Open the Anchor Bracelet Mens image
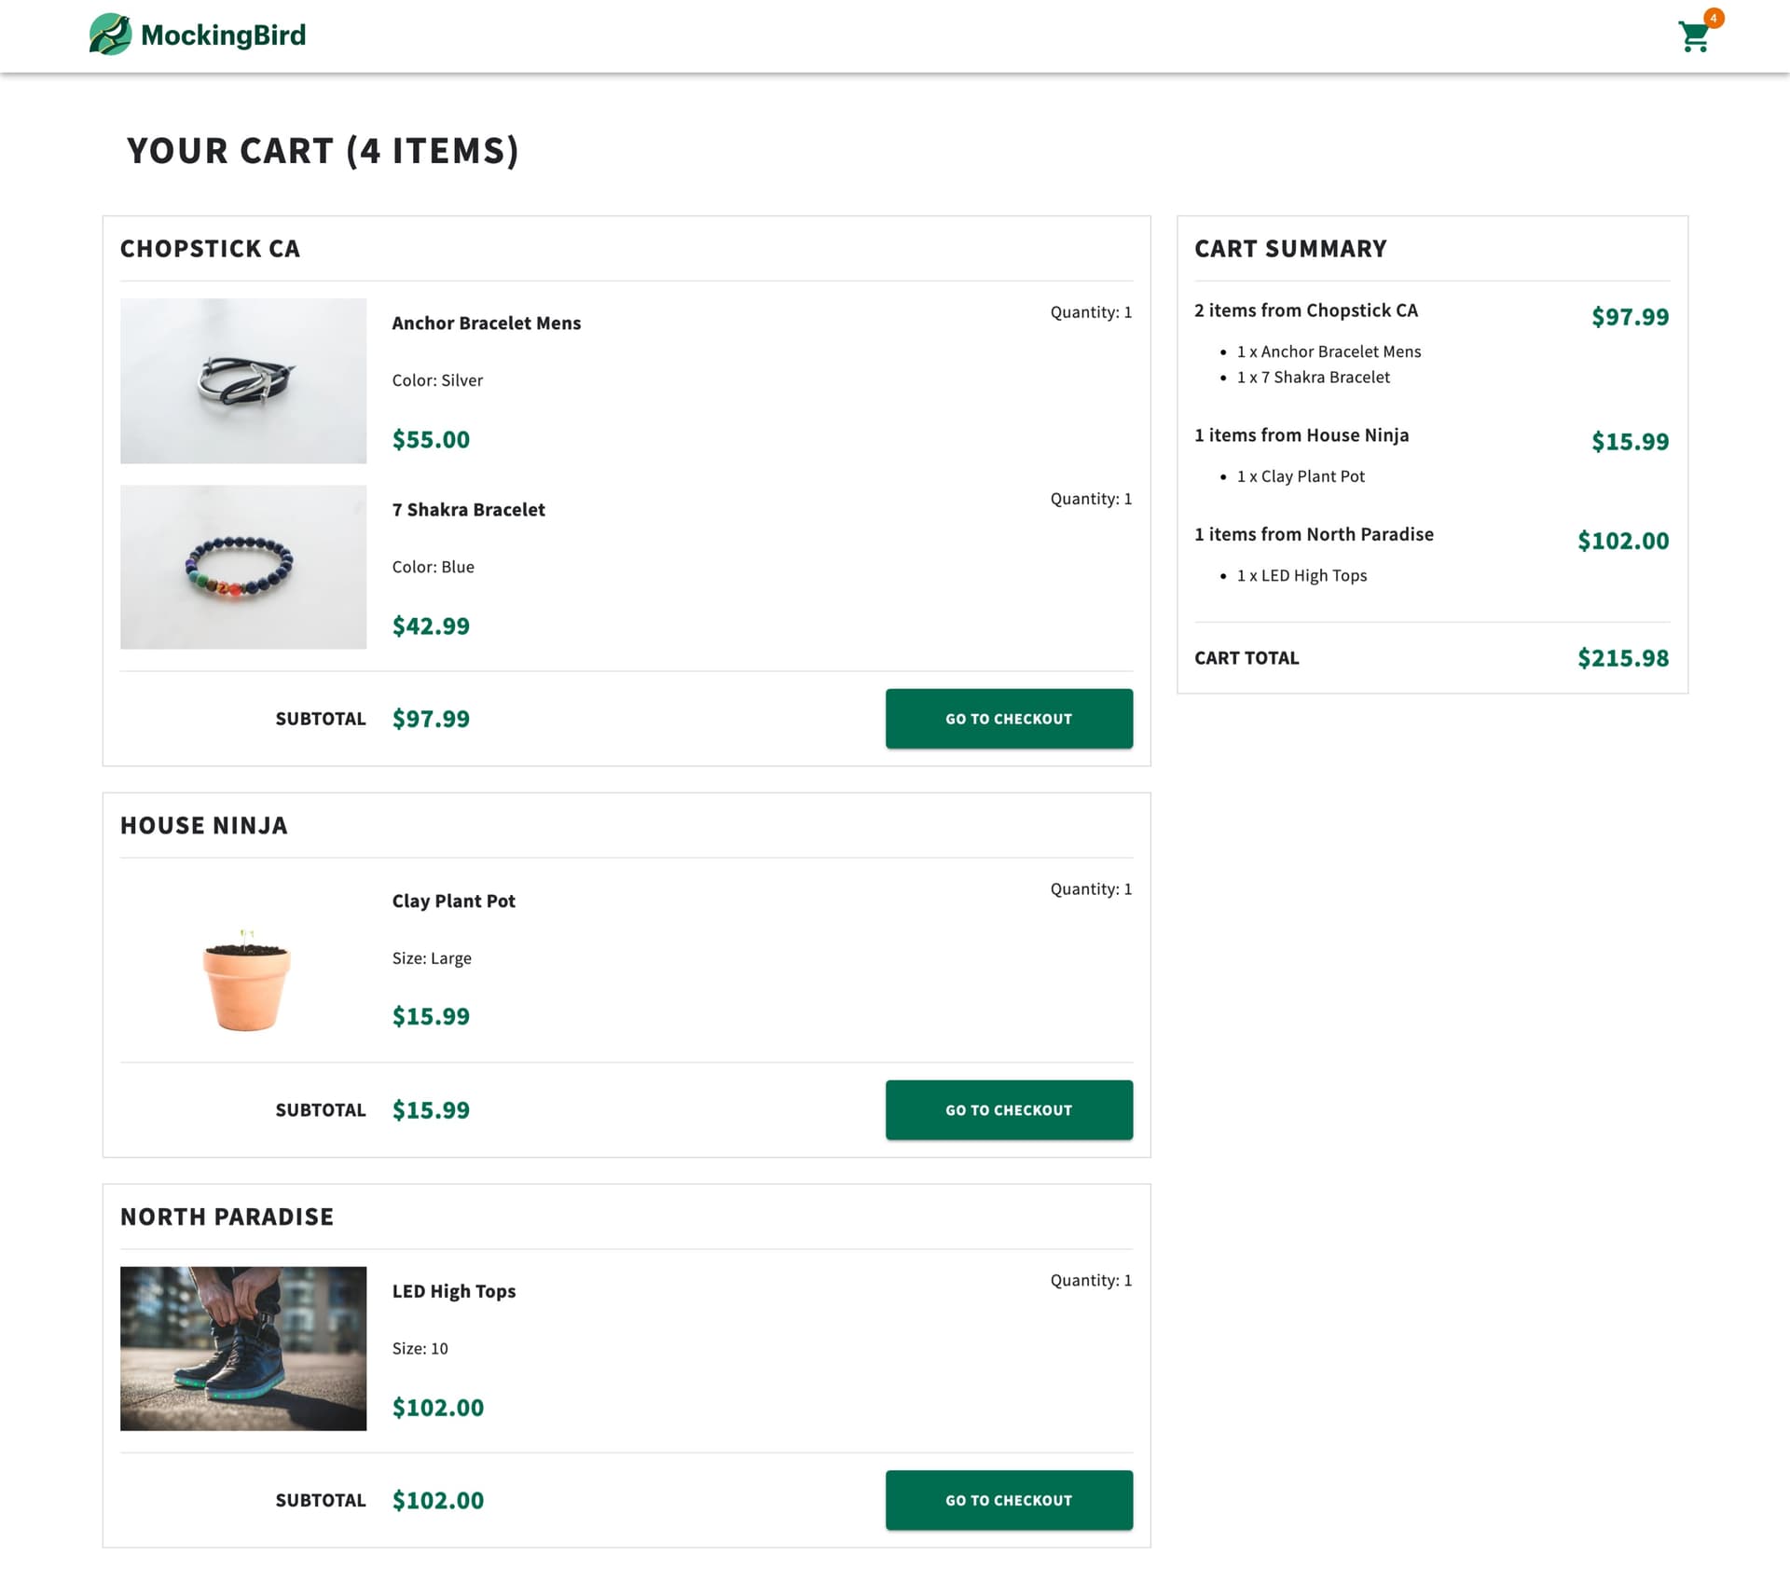This screenshot has width=1790, height=1582. (243, 380)
